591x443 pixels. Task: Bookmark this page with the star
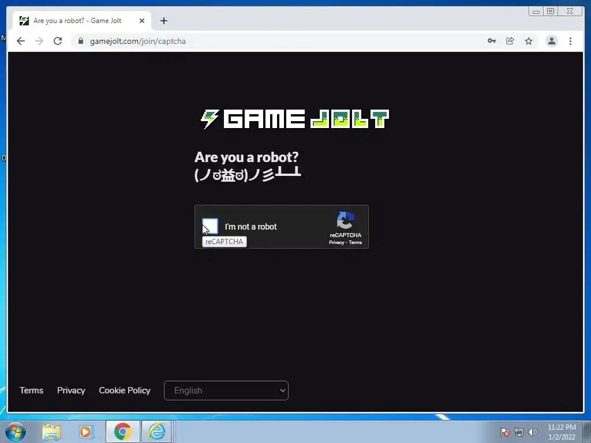(529, 41)
